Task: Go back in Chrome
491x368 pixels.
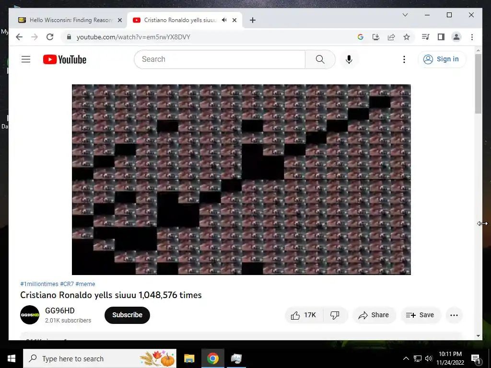Action: pos(19,37)
